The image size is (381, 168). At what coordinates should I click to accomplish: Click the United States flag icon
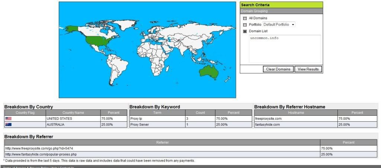tap(9, 119)
